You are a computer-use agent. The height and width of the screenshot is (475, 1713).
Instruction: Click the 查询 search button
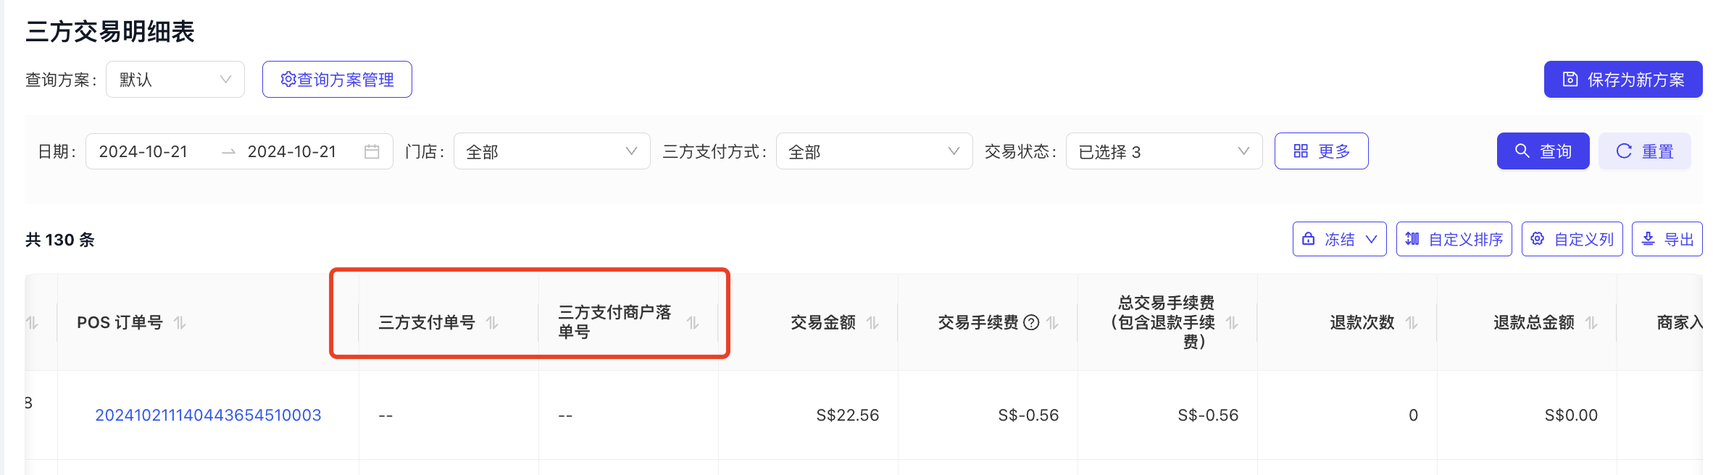[1543, 151]
